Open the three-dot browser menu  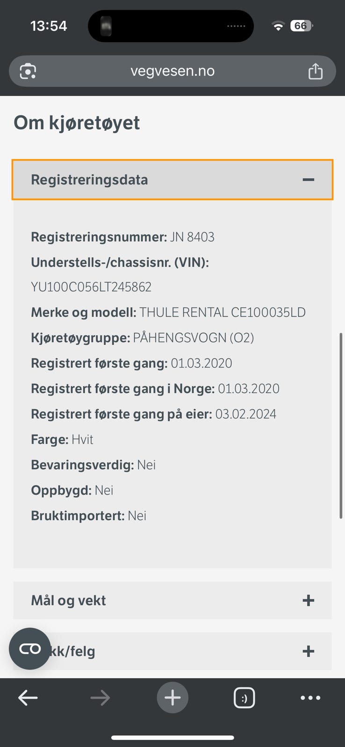coord(310,698)
